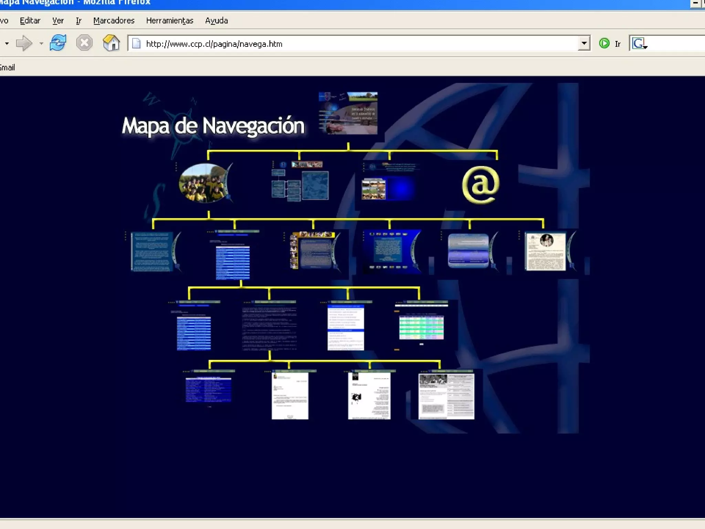Open the Marcadores menu
The width and height of the screenshot is (705, 529).
point(114,21)
